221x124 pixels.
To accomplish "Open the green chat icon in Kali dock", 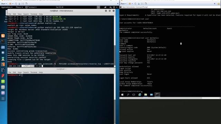I will pos(3,82).
